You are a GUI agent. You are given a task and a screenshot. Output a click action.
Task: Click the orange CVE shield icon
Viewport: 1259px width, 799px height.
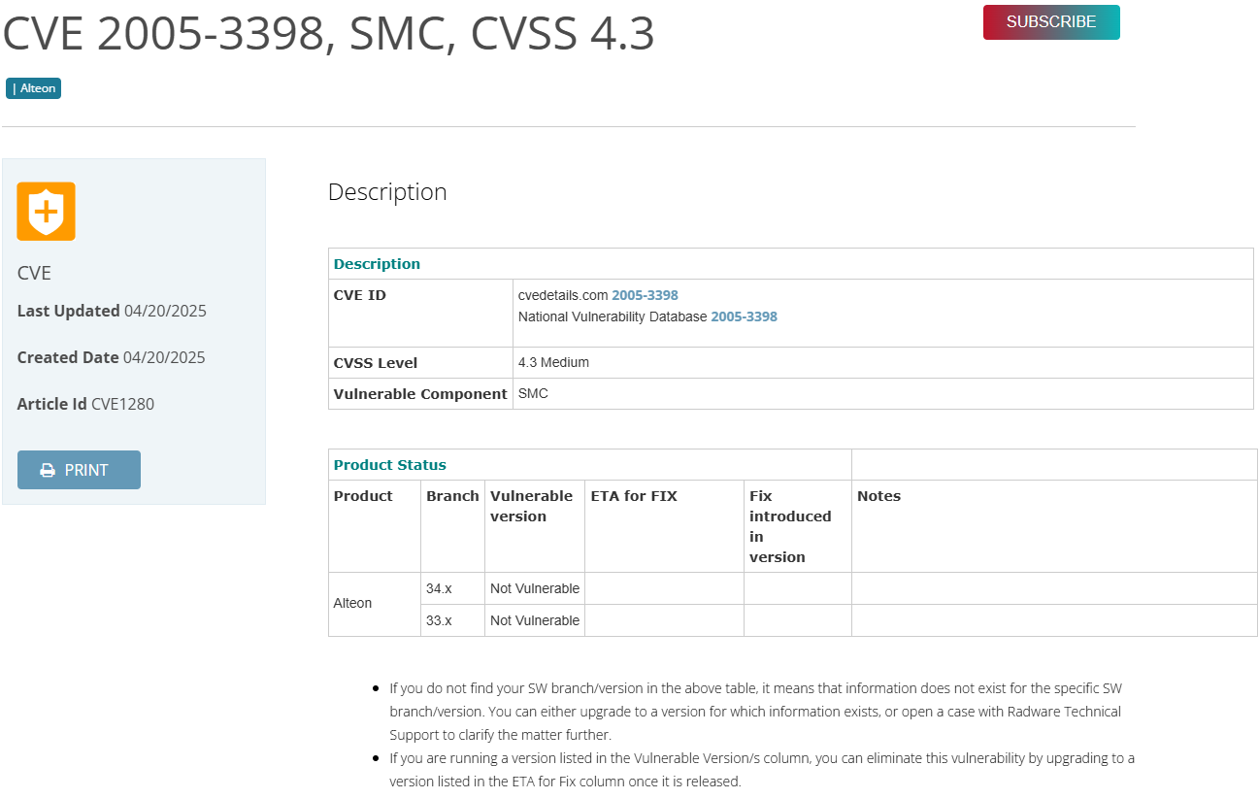pos(46,211)
